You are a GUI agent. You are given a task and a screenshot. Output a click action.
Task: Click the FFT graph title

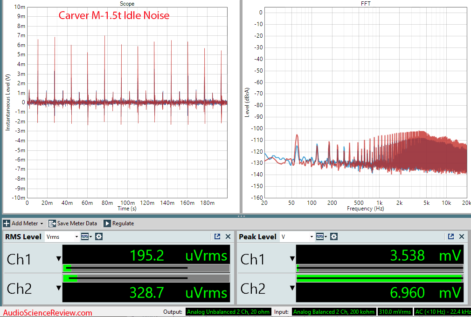click(366, 4)
